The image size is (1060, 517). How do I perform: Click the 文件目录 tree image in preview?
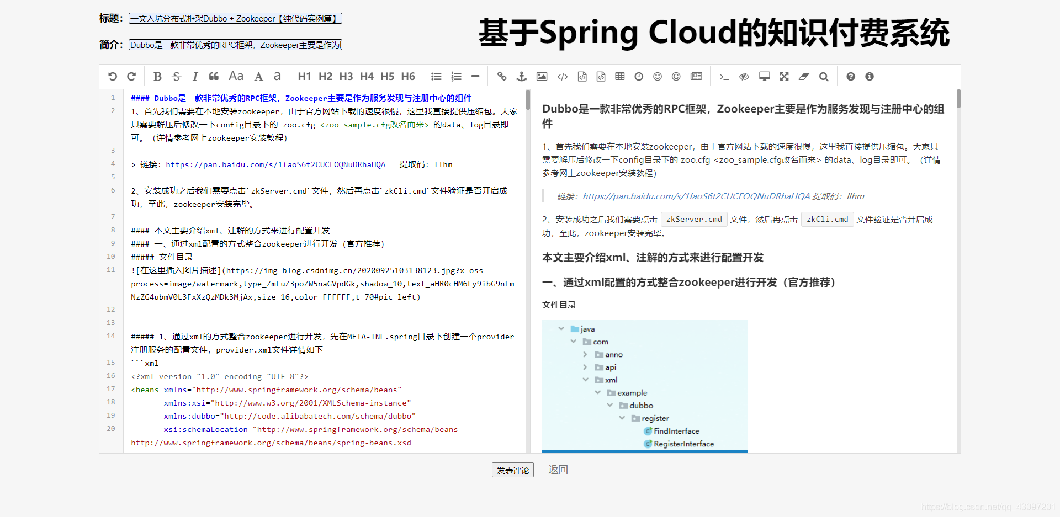click(x=645, y=386)
